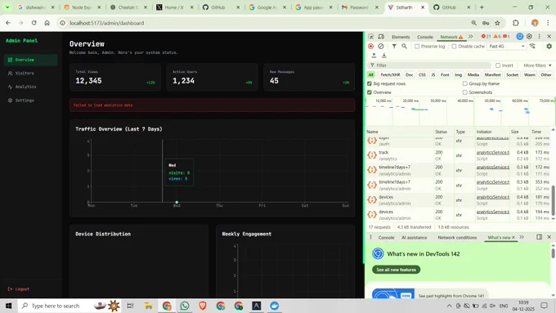Reload the page with the browser refresh icon

click(34, 23)
